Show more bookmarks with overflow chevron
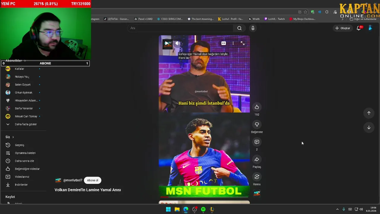Image resolution: width=380 pixels, height=214 pixels. click(x=342, y=19)
